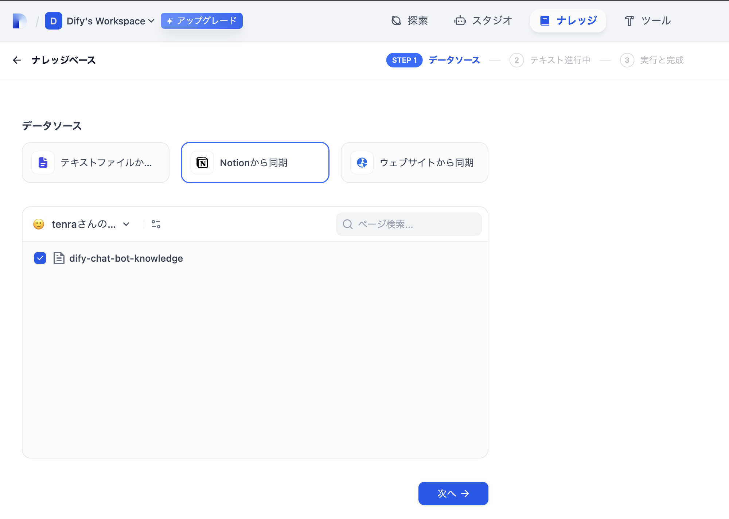729x519 pixels.
Task: Switch to the スタジオ studio tab
Action: 483,21
